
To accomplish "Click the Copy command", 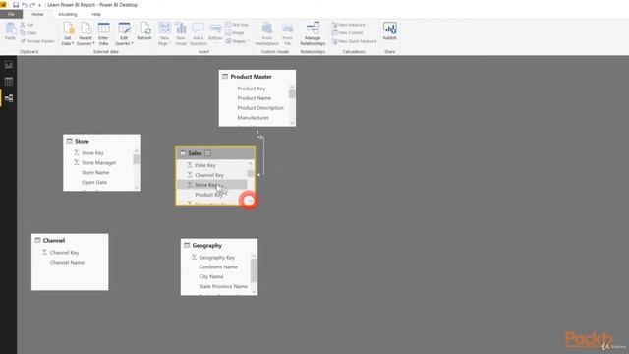I will [x=29, y=32].
